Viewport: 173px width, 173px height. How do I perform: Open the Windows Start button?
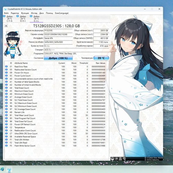(x=2, y=169)
